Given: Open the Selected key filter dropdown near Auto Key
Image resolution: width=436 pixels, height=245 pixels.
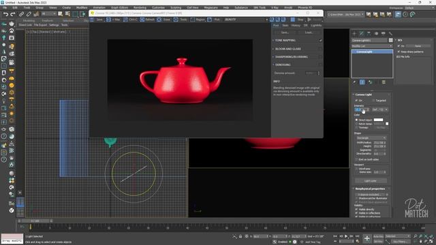Looking at the screenshot, I should coord(397,236).
